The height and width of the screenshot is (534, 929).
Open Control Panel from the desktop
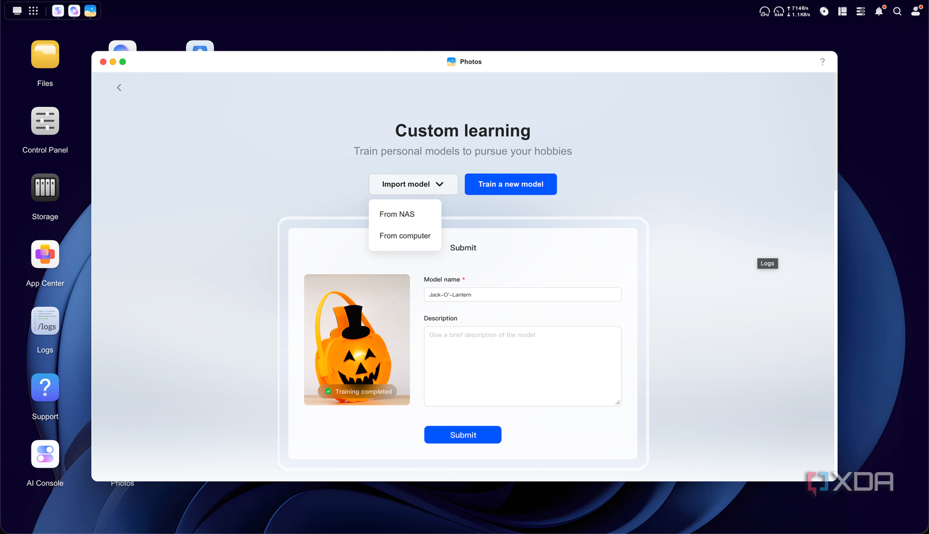click(x=45, y=121)
